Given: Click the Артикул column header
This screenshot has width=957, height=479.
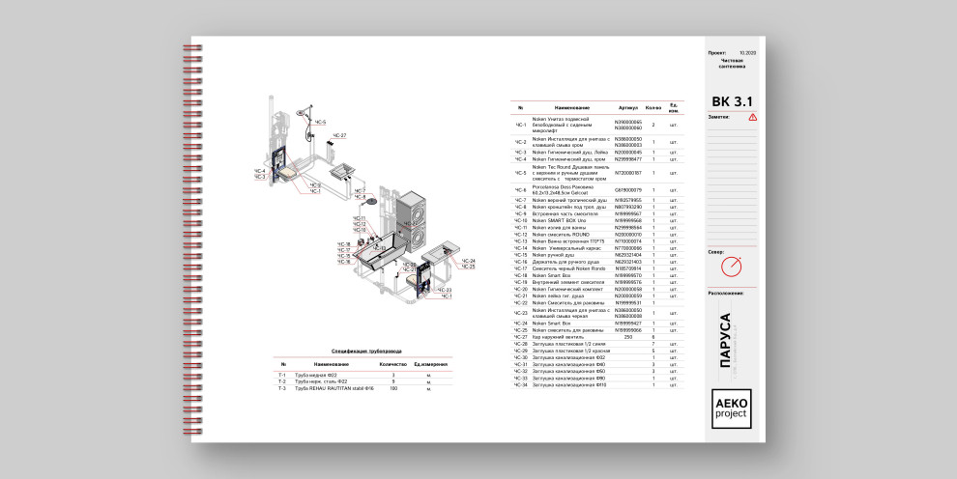Looking at the screenshot, I should [x=628, y=107].
